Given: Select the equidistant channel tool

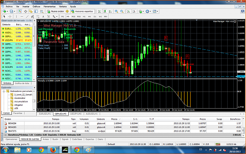Looking at the screenshot, I should click(x=32, y=16).
